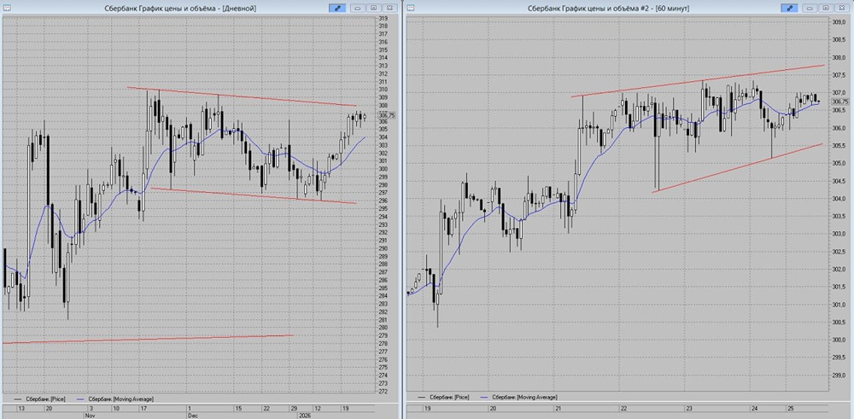Click the Dec month label on daily time axis
This screenshot has height=419, width=854.
(191, 414)
